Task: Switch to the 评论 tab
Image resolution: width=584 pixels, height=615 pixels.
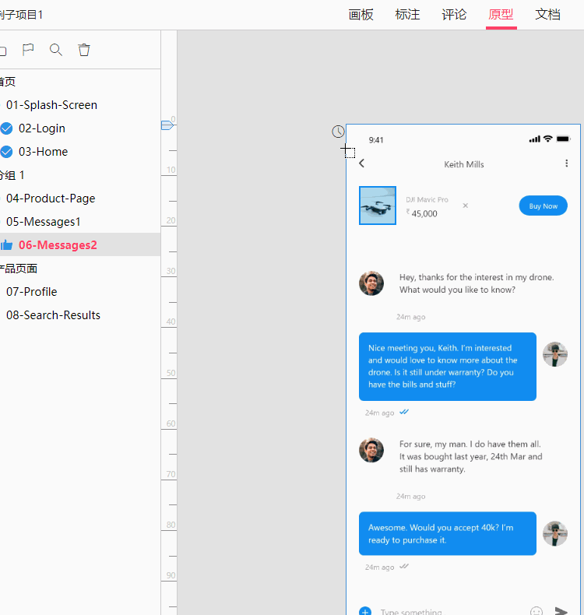Action: pos(454,14)
